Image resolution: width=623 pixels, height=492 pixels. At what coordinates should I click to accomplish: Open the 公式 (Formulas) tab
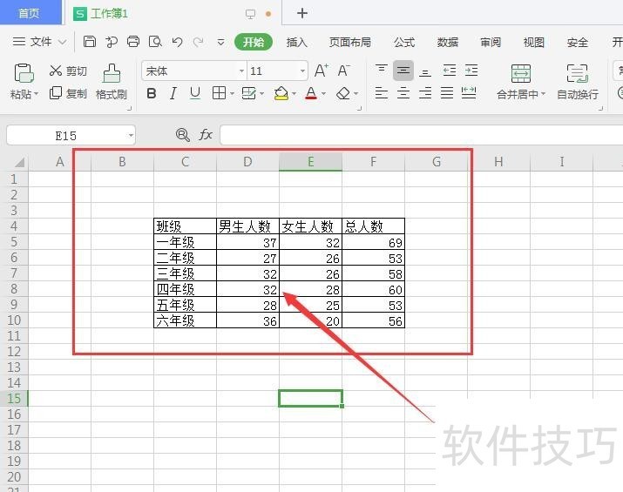coord(404,42)
